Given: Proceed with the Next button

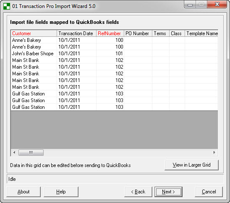Looking at the screenshot, I should 168,192.
